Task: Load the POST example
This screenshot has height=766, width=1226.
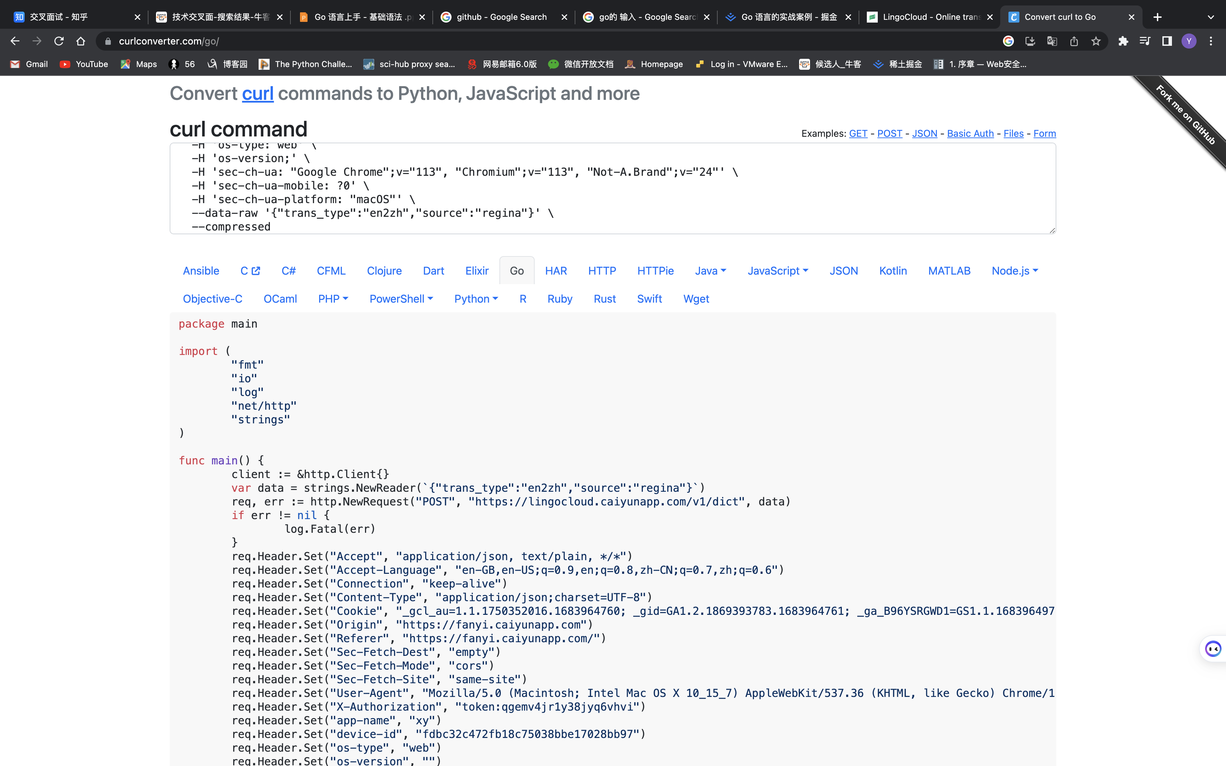Action: tap(890, 133)
